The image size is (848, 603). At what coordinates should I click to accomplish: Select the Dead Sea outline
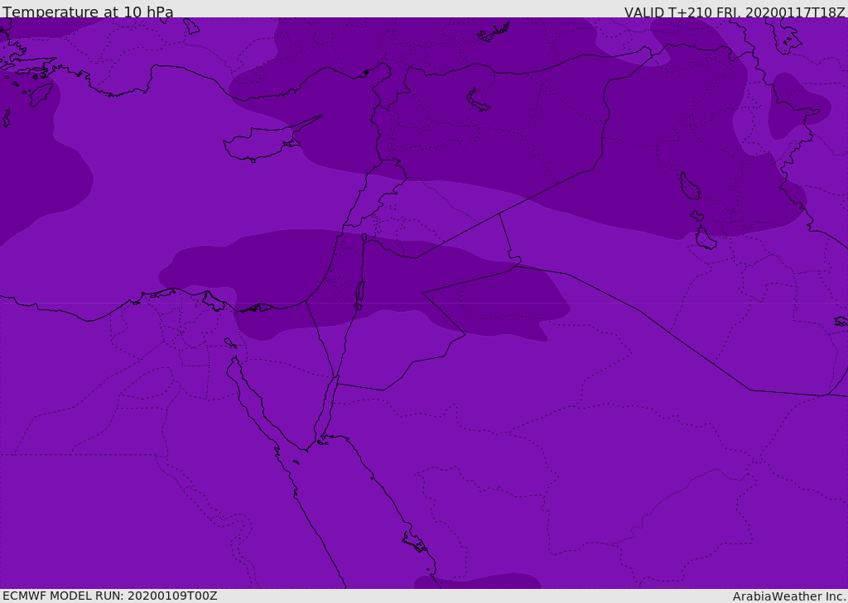coord(359,294)
